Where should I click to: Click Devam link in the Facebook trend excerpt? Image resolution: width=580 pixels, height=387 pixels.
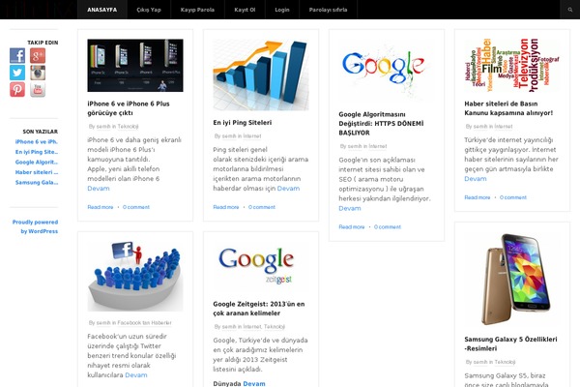point(136,374)
